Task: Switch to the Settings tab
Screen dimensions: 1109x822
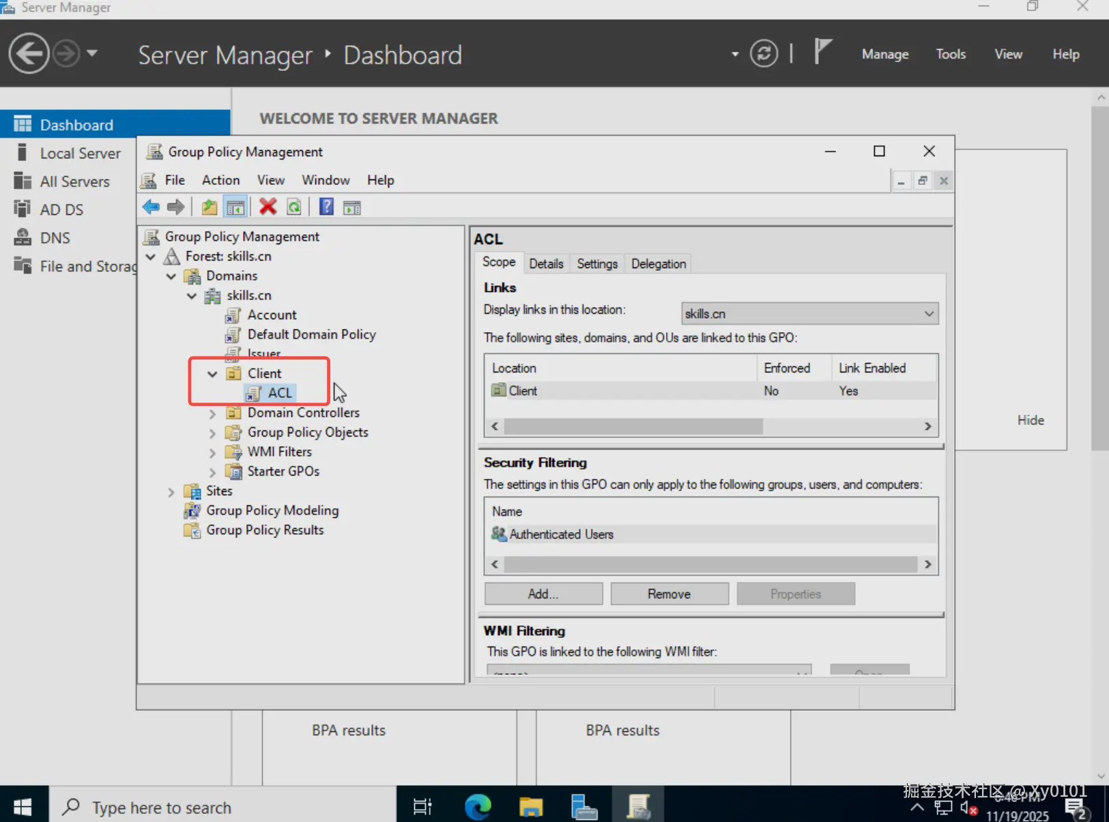Action: (597, 263)
